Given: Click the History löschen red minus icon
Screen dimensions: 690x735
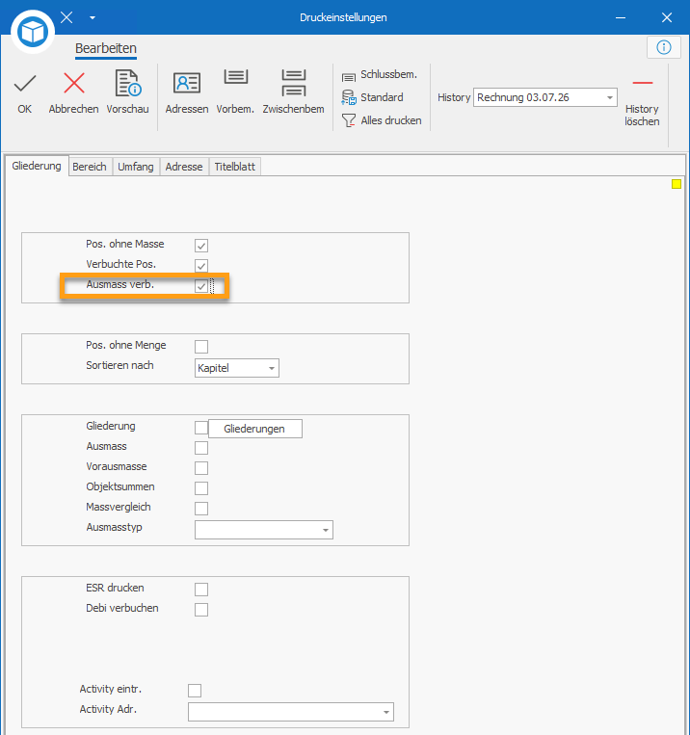Looking at the screenshot, I should click(642, 83).
